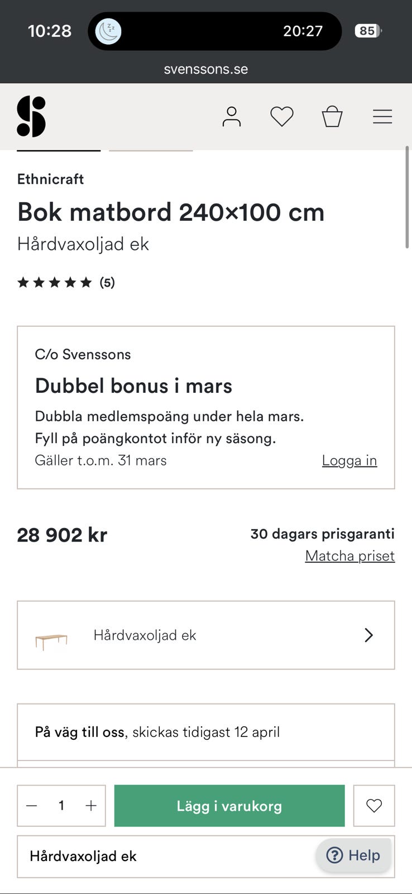Screen dimensions: 412x894
Task: Open the hamburger menu
Action: pyautogui.click(x=382, y=116)
